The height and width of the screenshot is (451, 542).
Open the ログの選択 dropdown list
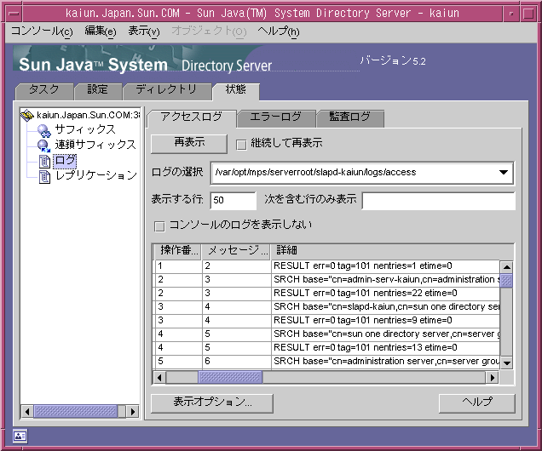pyautogui.click(x=504, y=172)
